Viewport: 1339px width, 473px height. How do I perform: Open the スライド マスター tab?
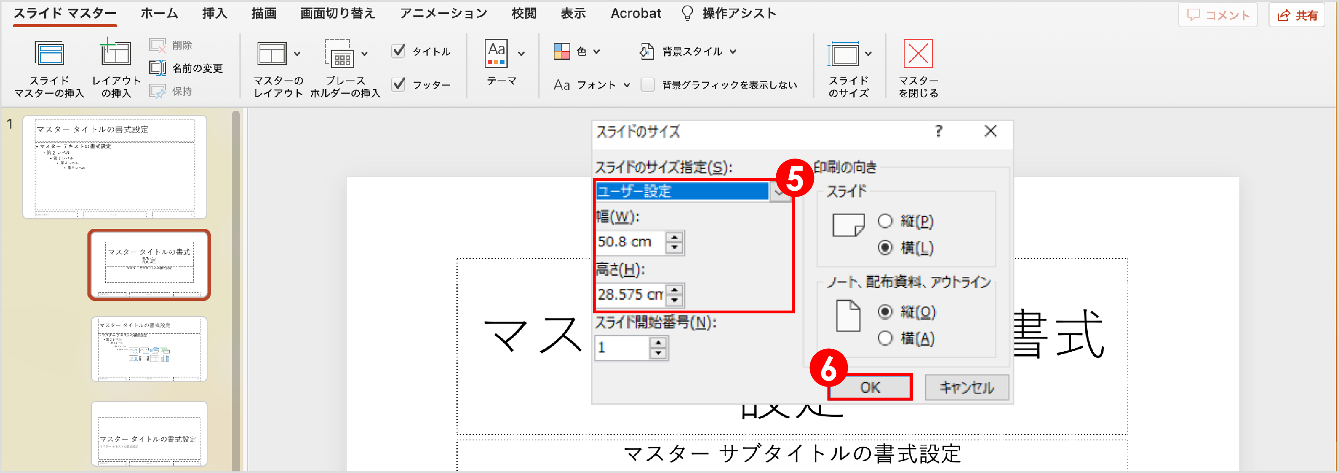point(65,13)
